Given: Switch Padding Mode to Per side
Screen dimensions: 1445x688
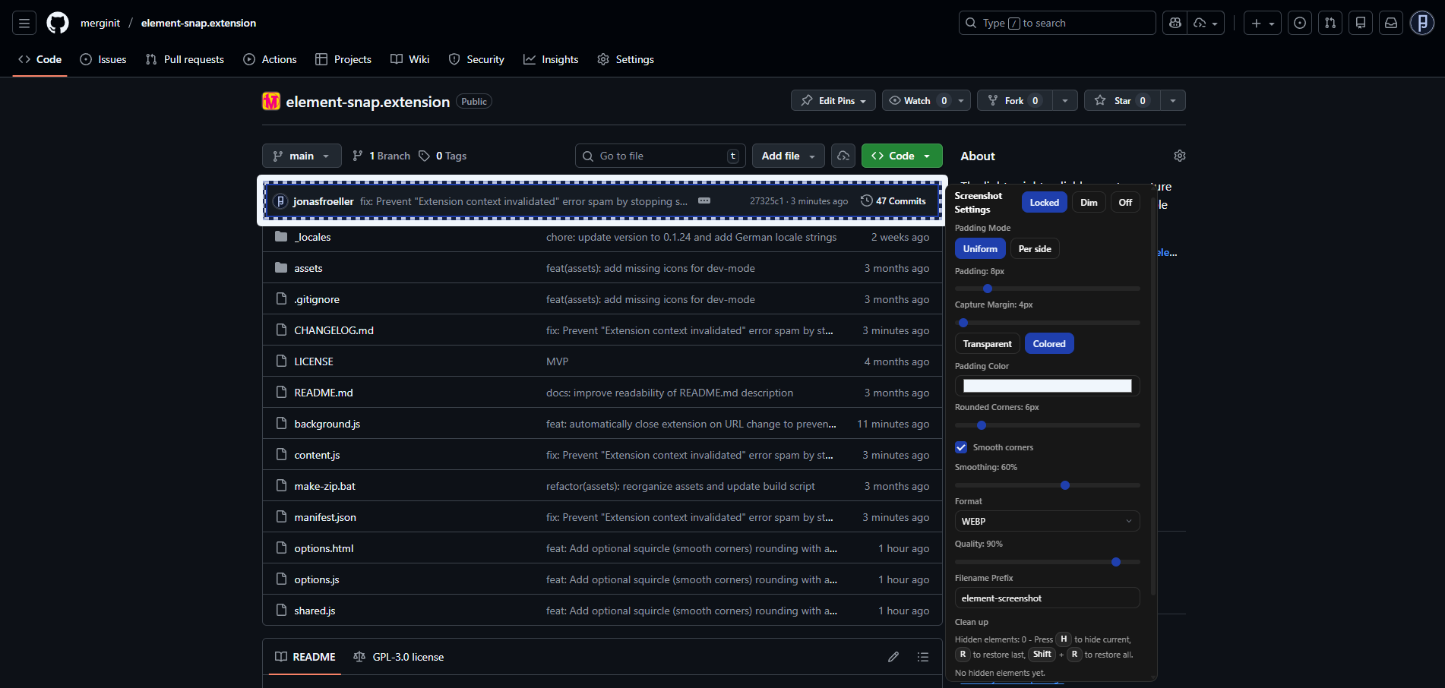Looking at the screenshot, I should point(1034,248).
